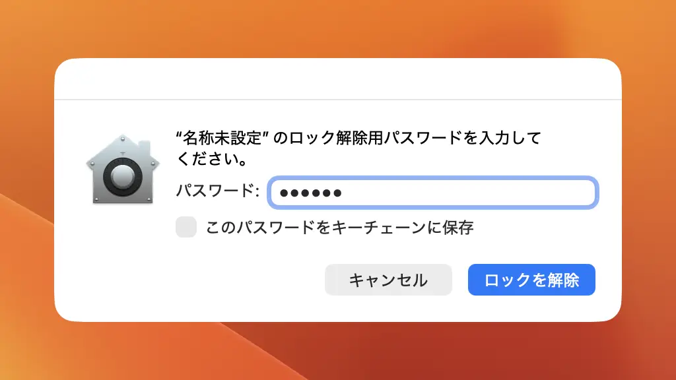This screenshot has width=676, height=380.
Task: Click the "このパスワードをキーチェーンに保存" checkbox label
Action: pos(339,228)
